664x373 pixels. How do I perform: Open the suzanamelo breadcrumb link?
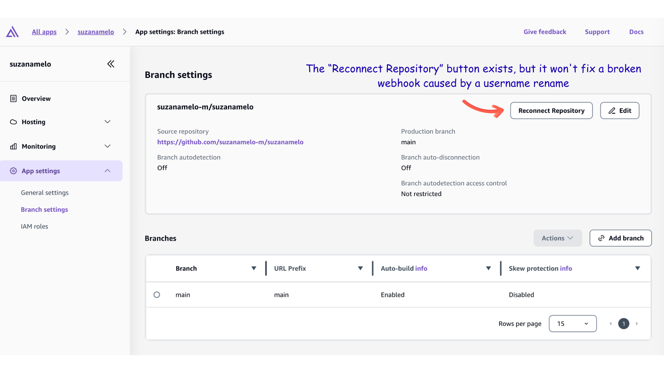point(96,32)
